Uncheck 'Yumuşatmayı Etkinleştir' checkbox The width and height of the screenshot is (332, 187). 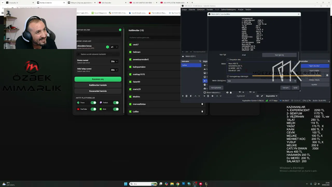click(228, 76)
